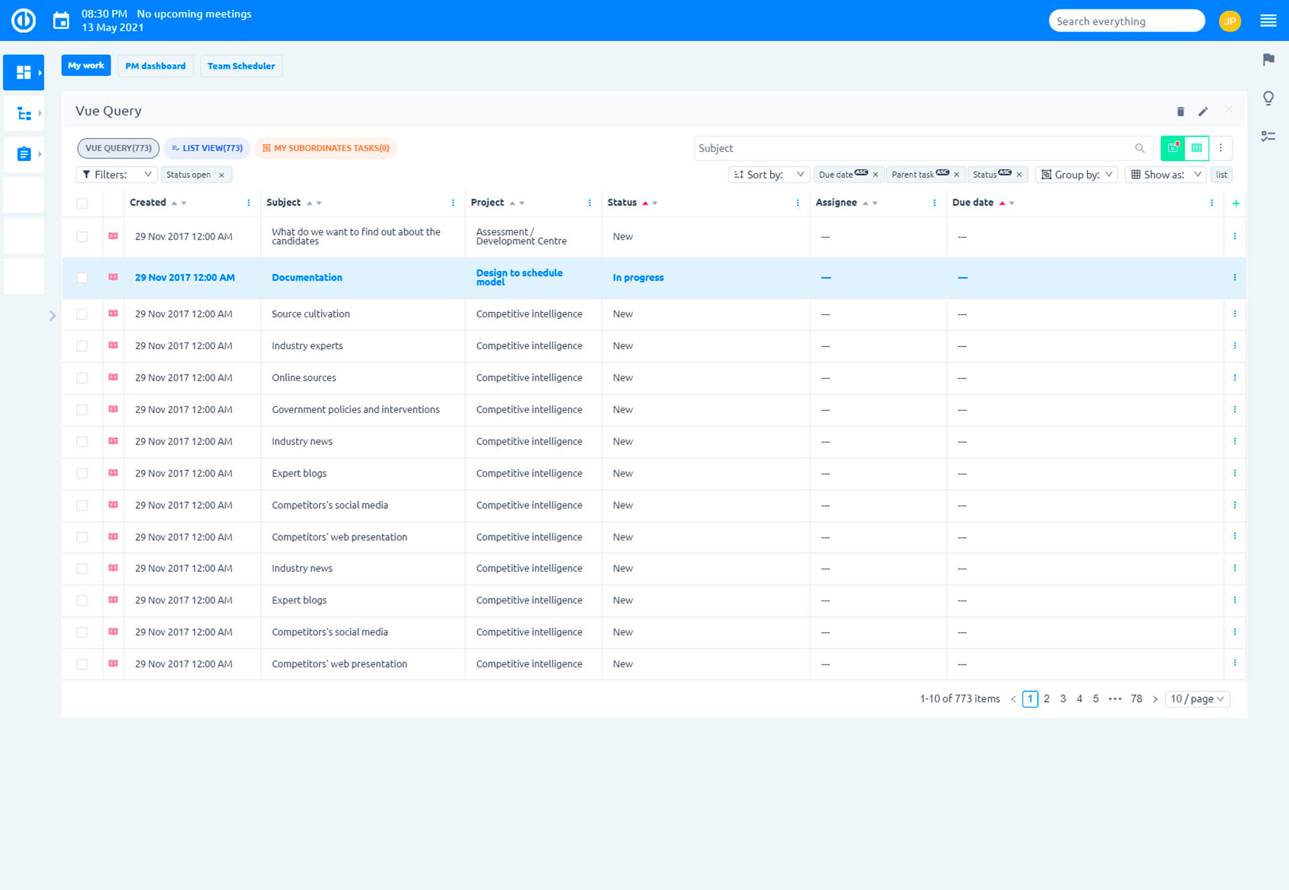Open the hamburger menu at top right
This screenshot has width=1289, height=890.
(x=1268, y=21)
